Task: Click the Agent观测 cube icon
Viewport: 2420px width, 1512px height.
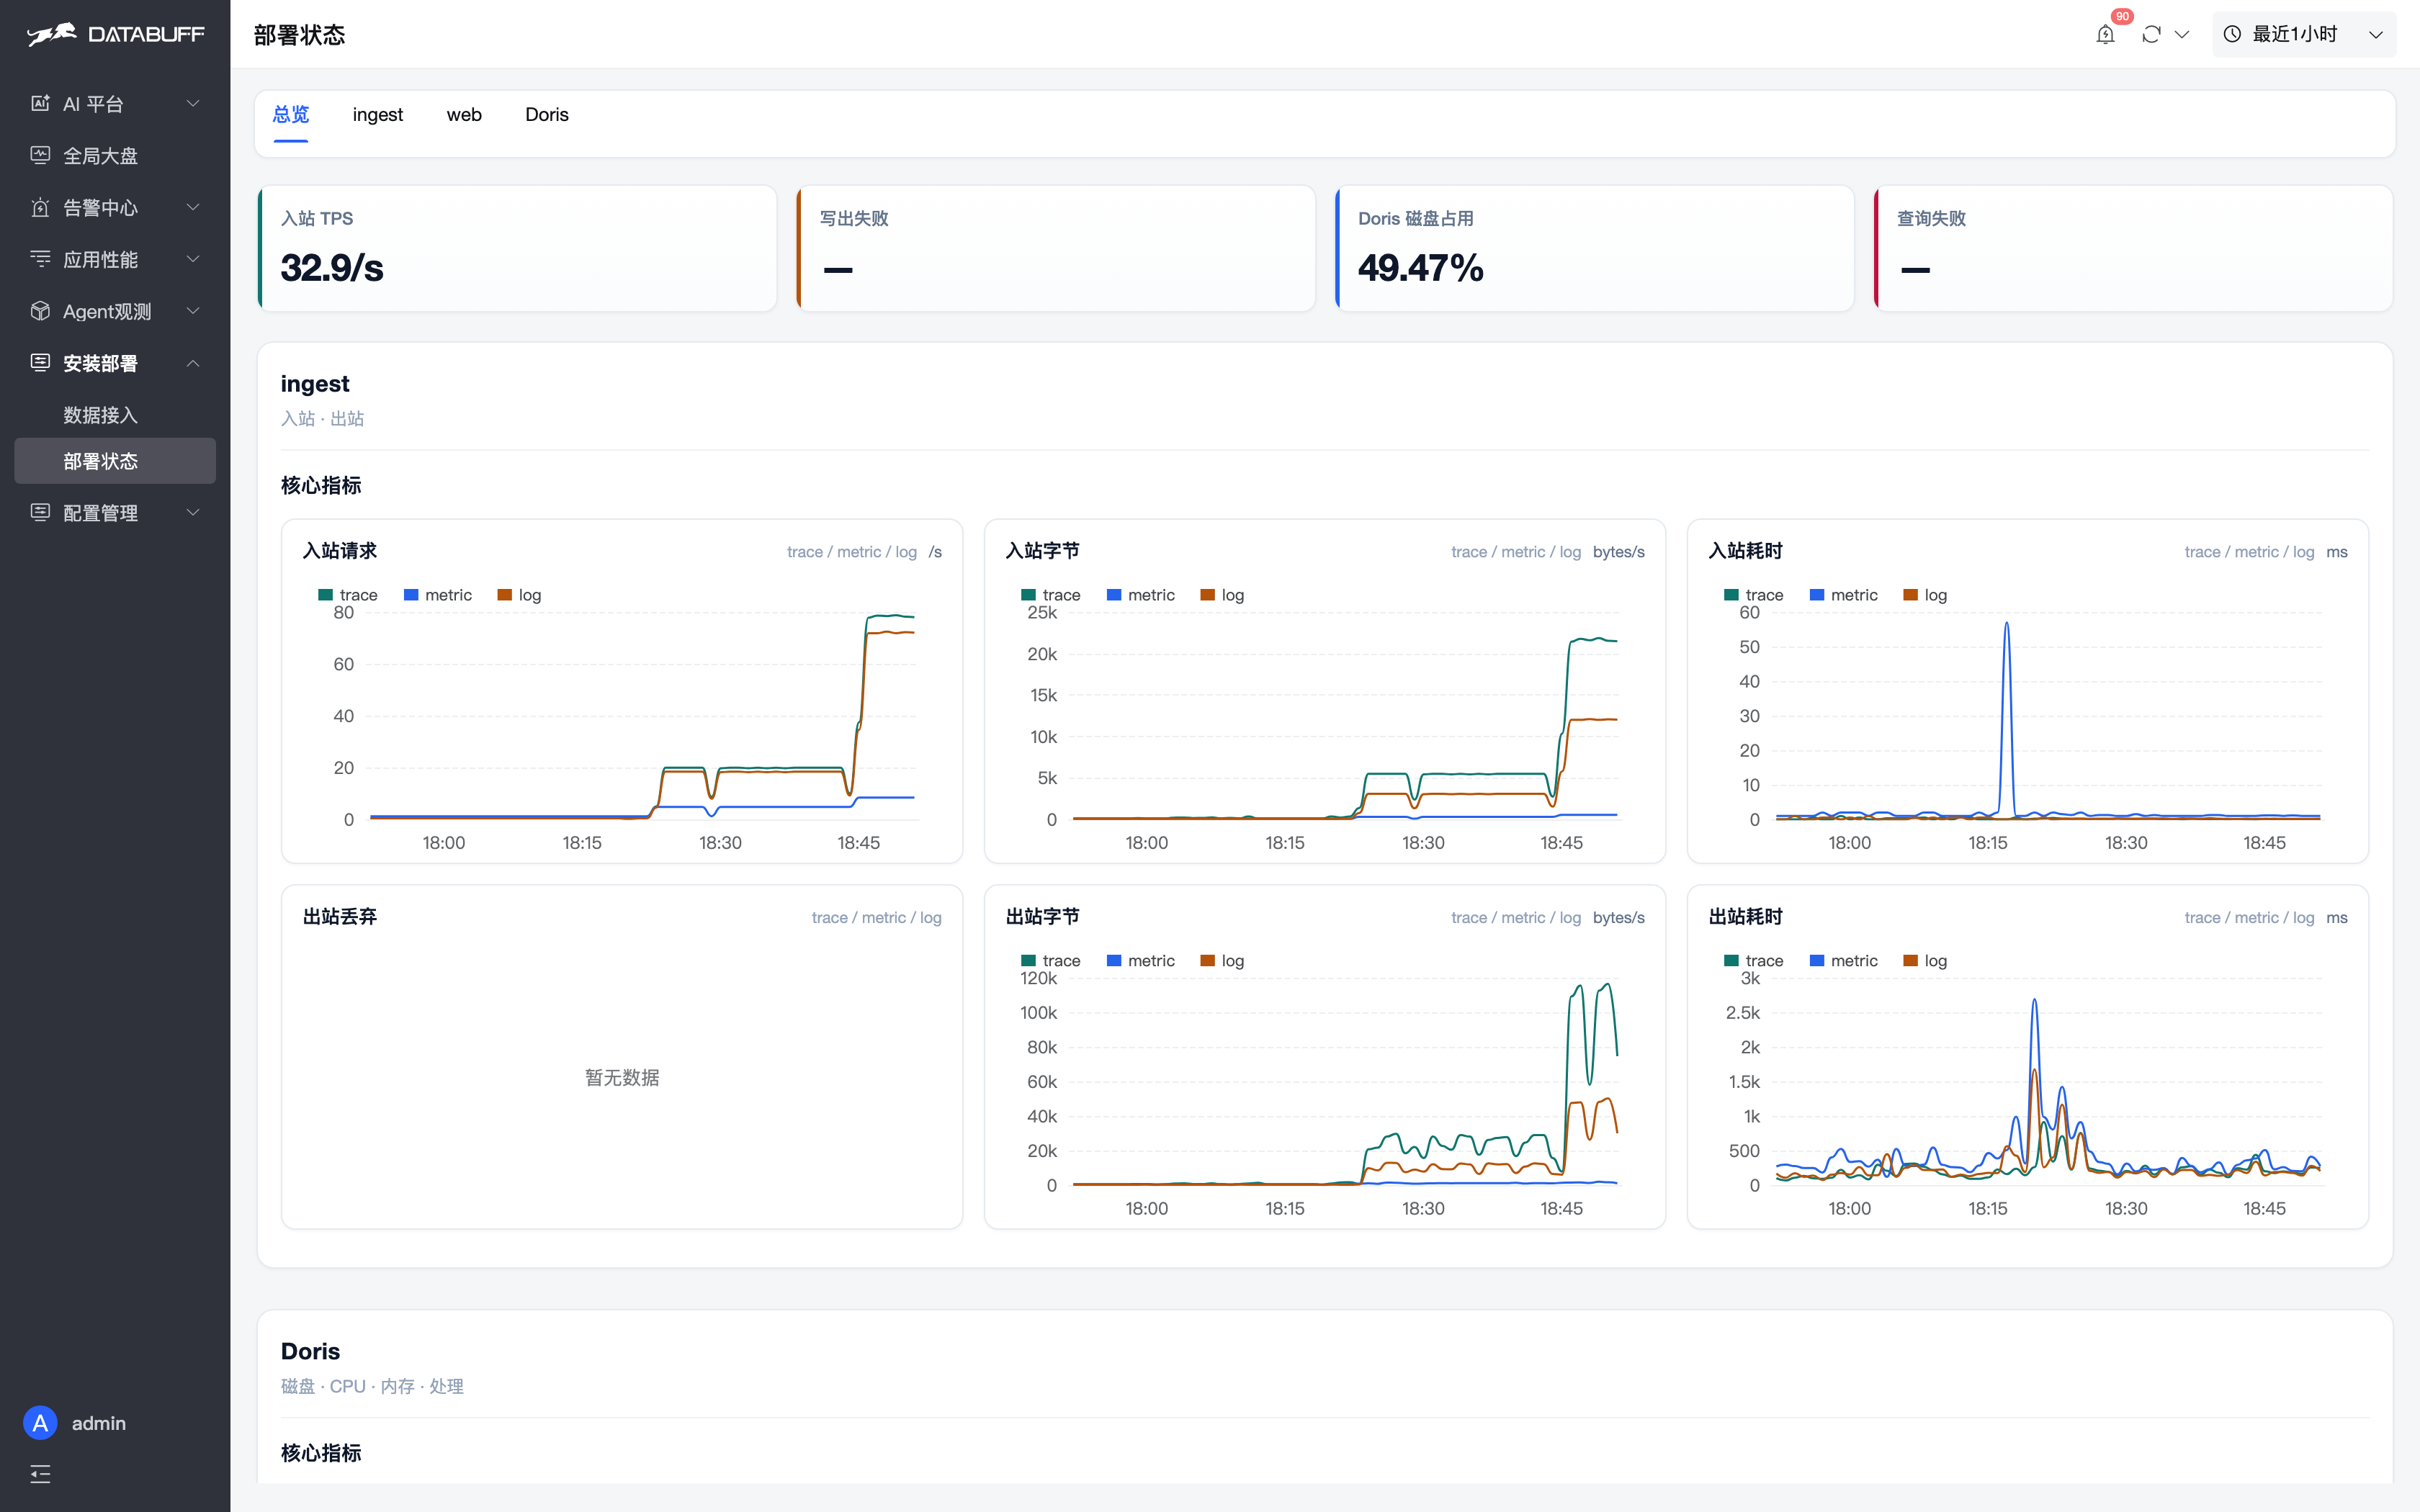Action: (x=40, y=311)
